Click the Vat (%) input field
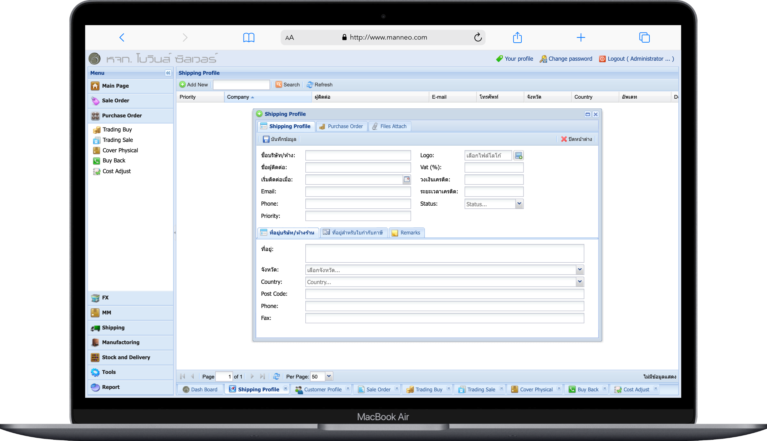 point(494,167)
